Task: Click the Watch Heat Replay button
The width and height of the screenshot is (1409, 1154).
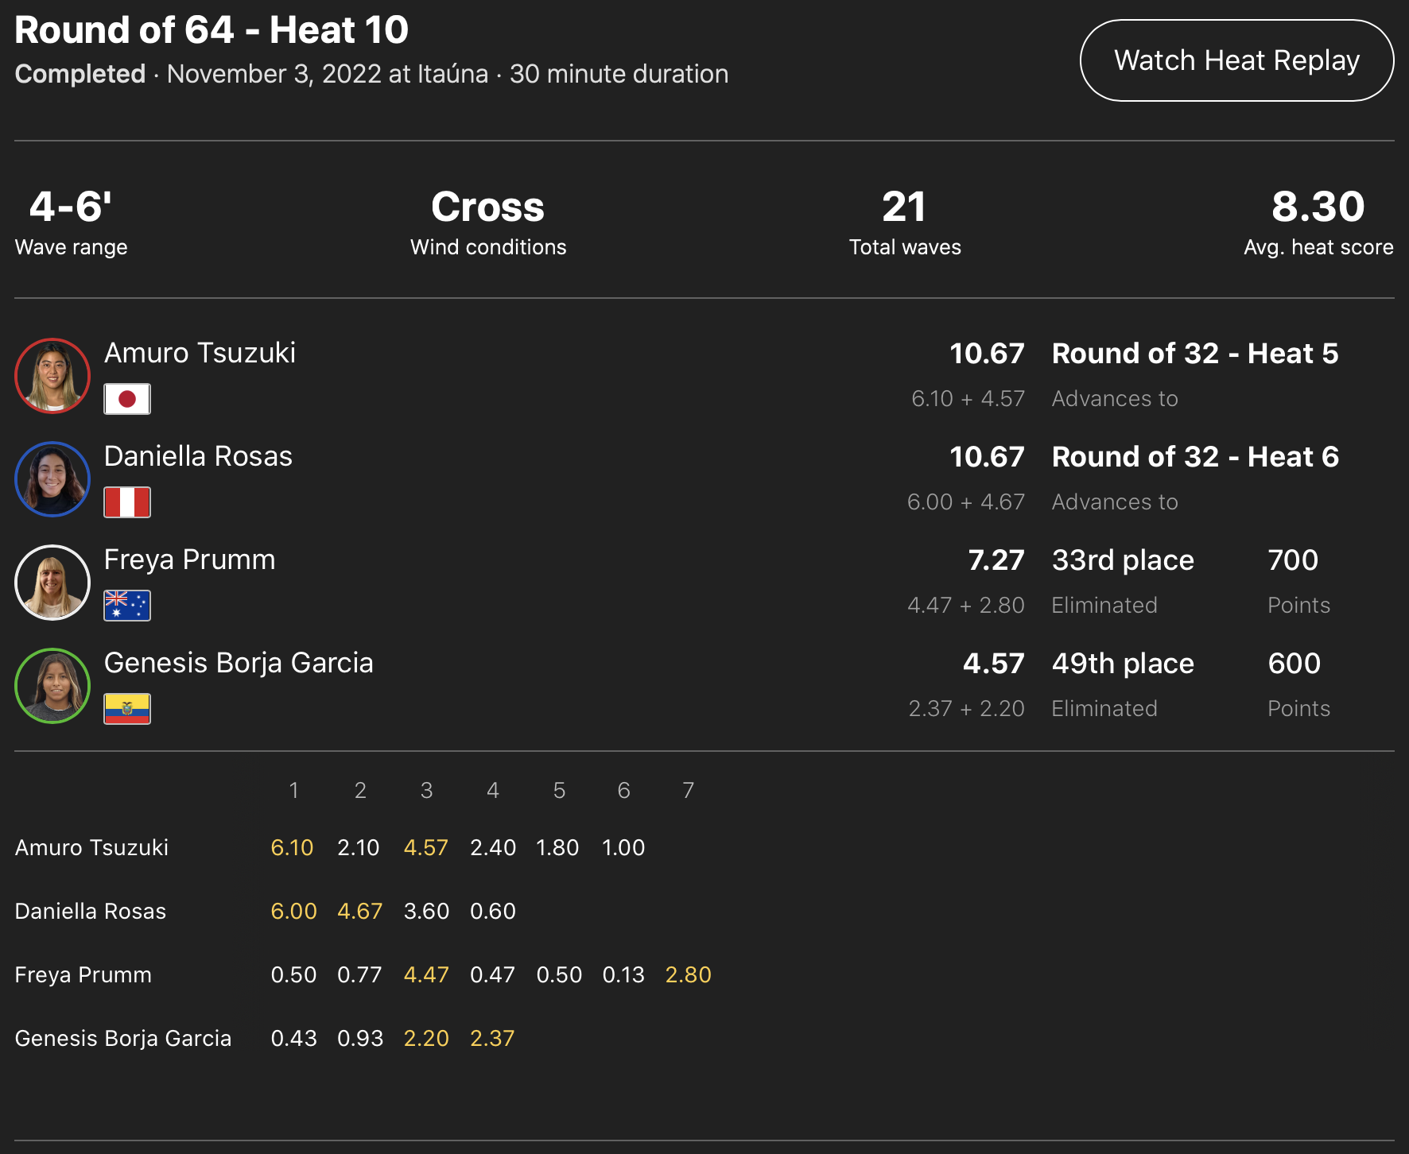Action: click(1236, 60)
